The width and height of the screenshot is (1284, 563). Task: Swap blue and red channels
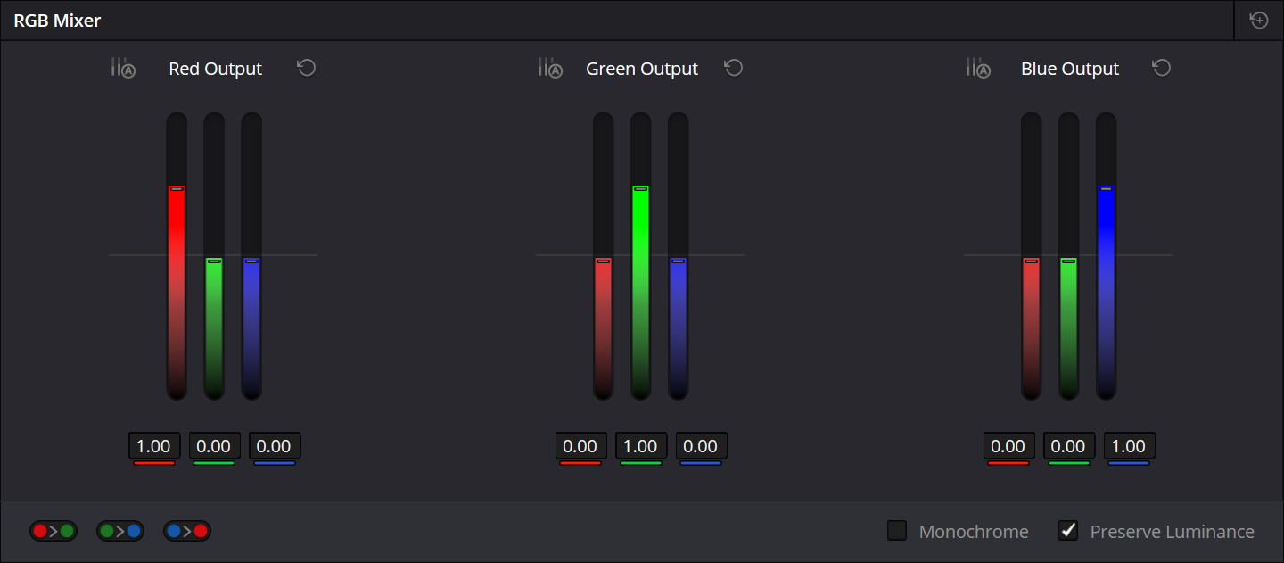(x=187, y=531)
